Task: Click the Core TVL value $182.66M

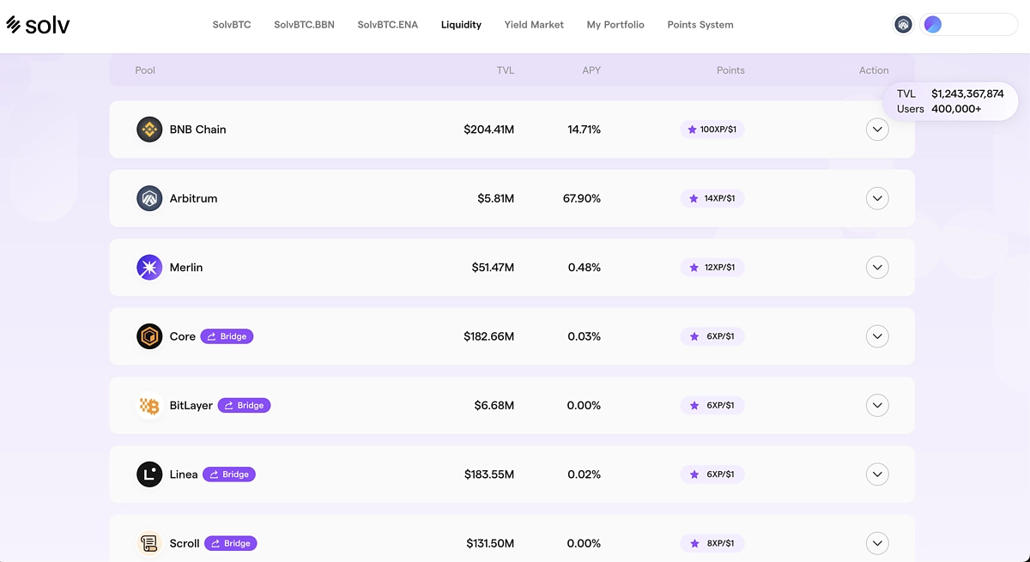Action: point(489,336)
